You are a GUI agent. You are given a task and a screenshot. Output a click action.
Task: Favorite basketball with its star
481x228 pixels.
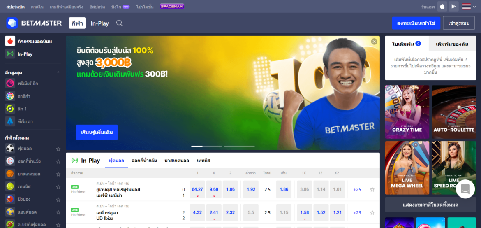coord(58,174)
